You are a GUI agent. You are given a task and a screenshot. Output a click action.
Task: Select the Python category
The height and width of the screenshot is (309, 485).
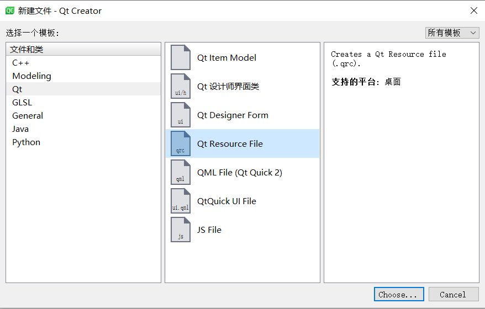[x=83, y=142]
